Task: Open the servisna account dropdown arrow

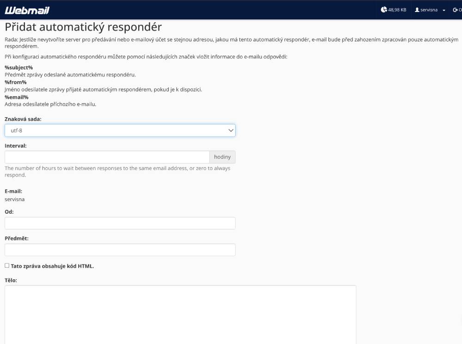Action: coord(444,10)
